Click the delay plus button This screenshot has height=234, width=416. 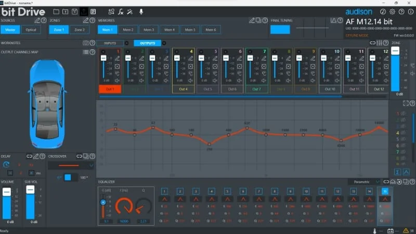coord(31,173)
